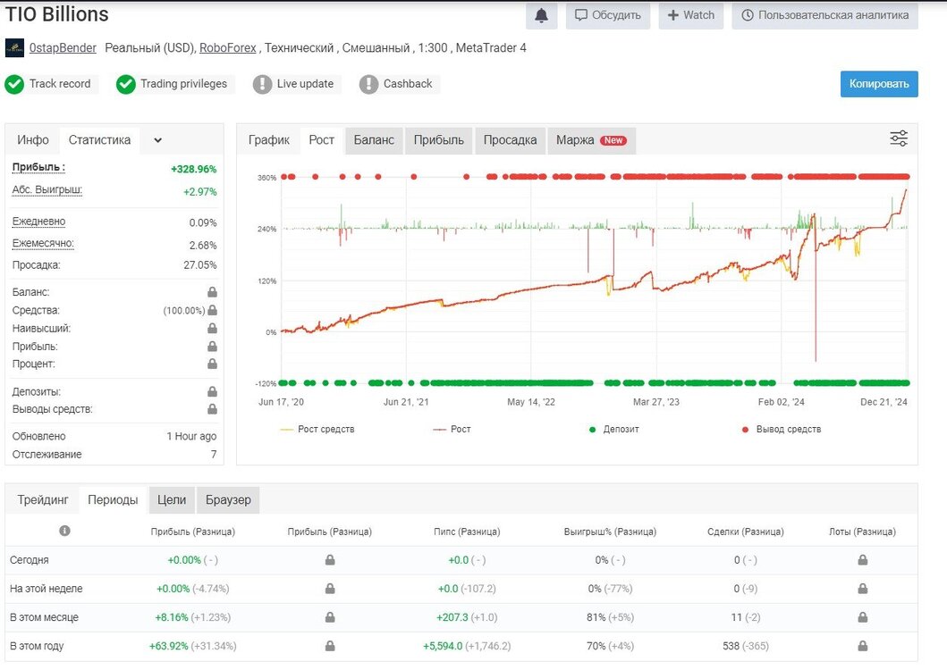The height and width of the screenshot is (670, 947).
Task: Open the Прибыль chart tab
Action: (438, 140)
